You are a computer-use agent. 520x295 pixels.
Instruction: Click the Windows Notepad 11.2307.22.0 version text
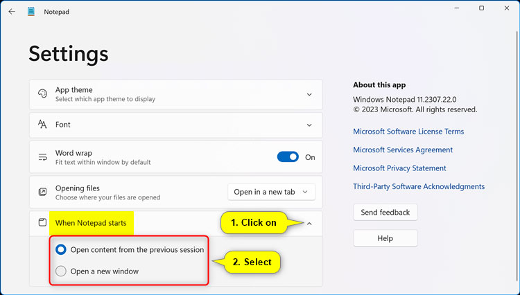point(405,99)
